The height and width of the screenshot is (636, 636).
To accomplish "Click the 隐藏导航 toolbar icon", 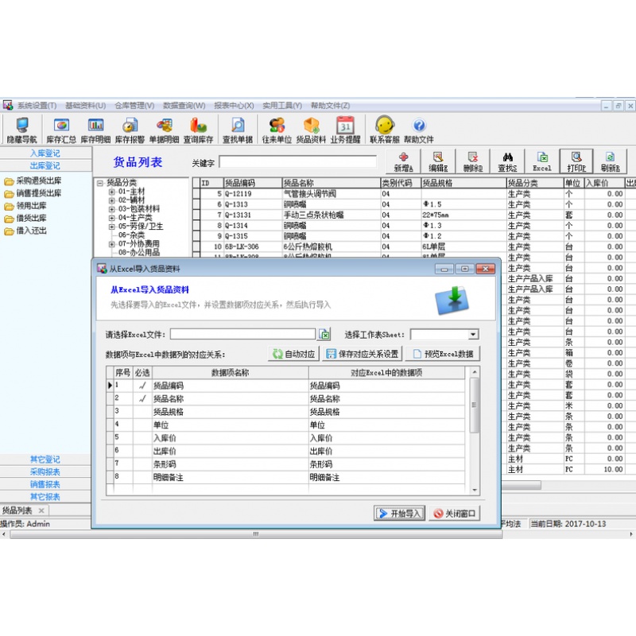I will pyautogui.click(x=22, y=130).
